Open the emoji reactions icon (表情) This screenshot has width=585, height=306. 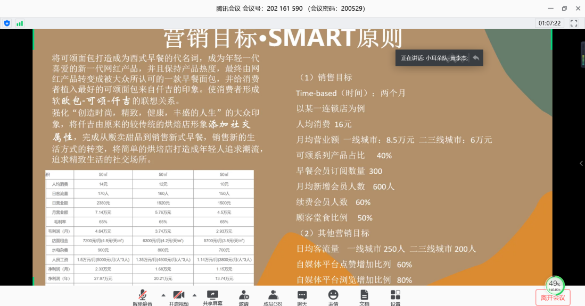[x=333, y=295]
